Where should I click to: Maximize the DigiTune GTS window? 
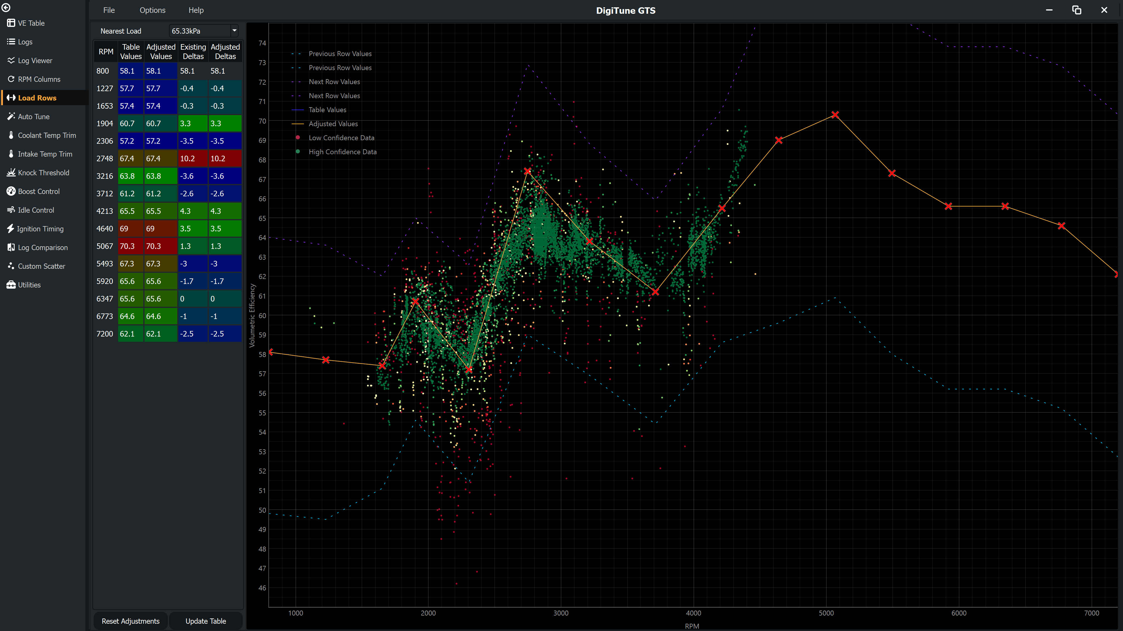coord(1076,10)
